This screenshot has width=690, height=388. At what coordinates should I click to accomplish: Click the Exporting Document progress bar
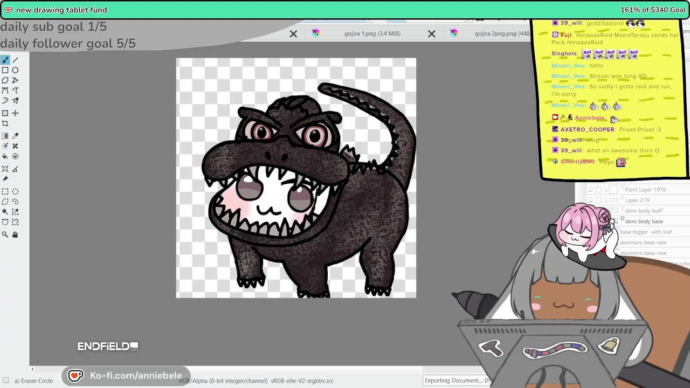click(457, 380)
